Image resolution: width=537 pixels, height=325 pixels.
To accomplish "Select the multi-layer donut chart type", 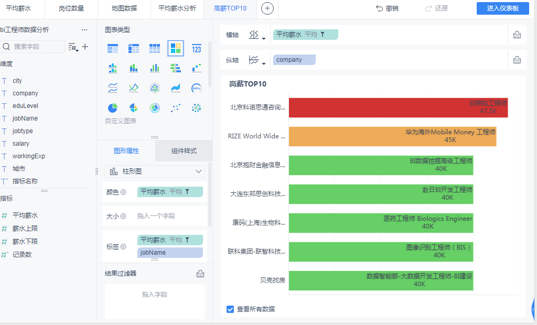I will click(155, 108).
